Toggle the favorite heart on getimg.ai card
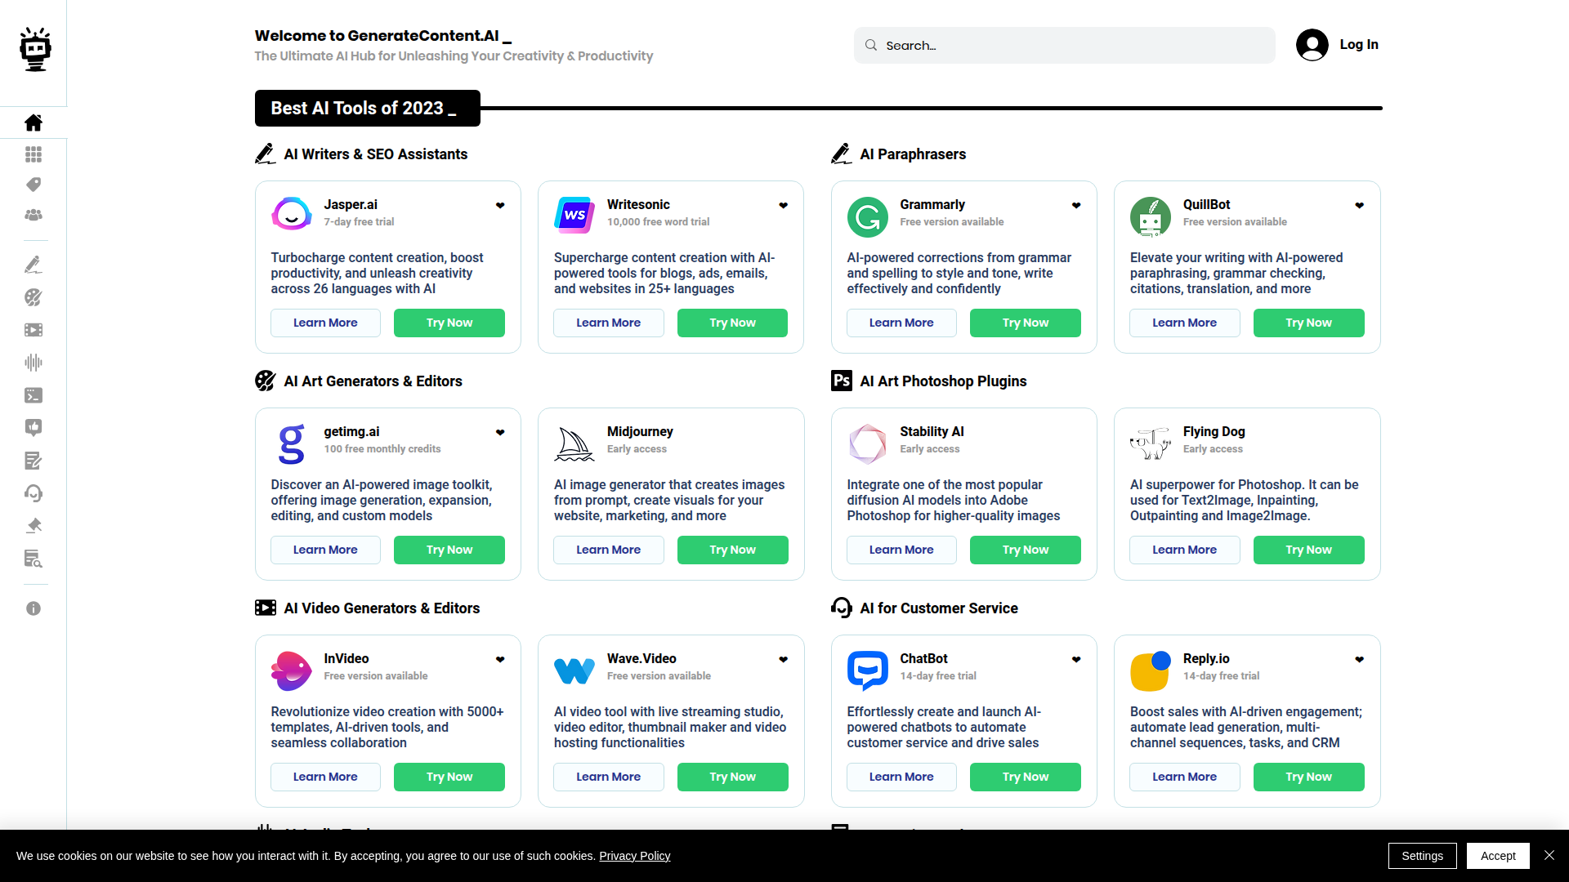This screenshot has width=1569, height=882. point(500,433)
